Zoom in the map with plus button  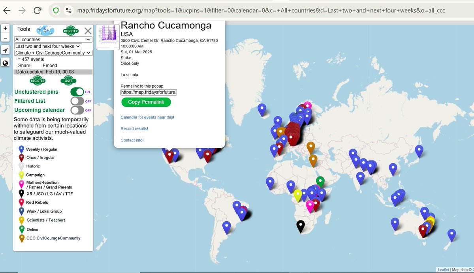tap(5, 28)
